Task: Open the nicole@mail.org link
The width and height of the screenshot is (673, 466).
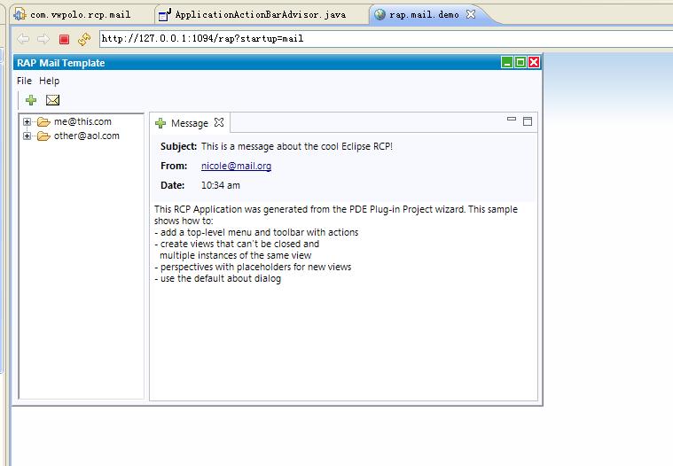Action: tap(236, 166)
